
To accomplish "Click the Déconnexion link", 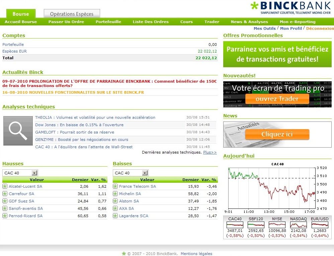I will point(320,28).
